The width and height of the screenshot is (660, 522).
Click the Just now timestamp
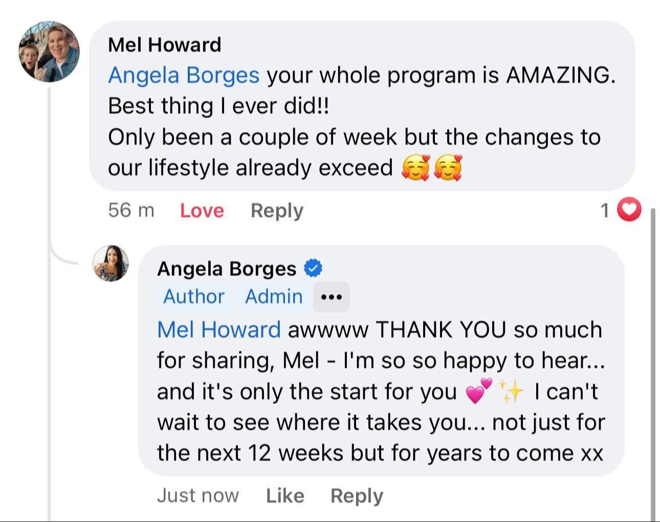click(x=197, y=495)
